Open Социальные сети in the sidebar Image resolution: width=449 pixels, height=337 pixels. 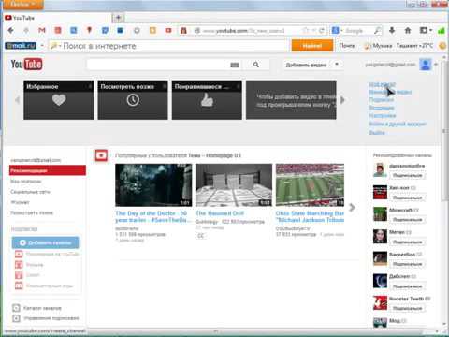point(30,192)
